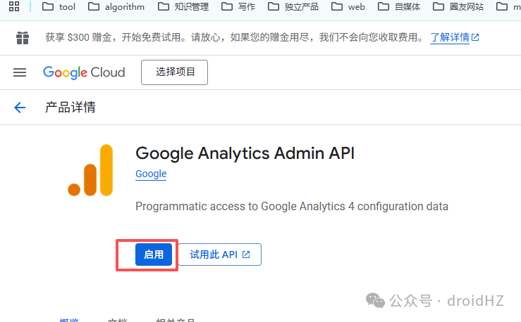Open the Google publisher link

point(151,174)
